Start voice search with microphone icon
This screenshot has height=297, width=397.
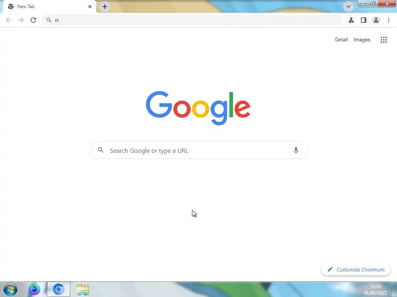(296, 150)
